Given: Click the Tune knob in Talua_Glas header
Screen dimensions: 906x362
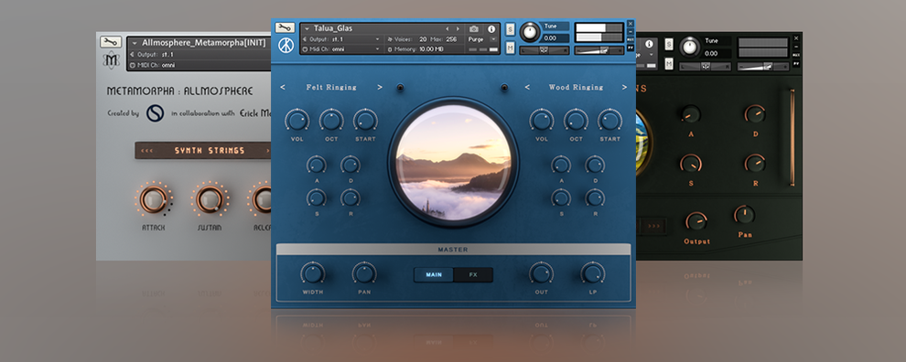Looking at the screenshot, I should (529, 32).
